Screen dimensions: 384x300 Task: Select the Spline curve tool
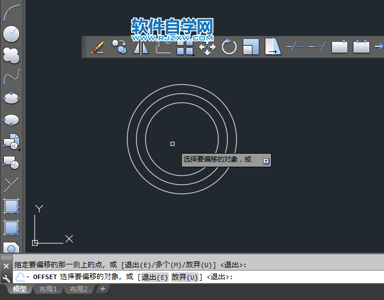[11, 76]
